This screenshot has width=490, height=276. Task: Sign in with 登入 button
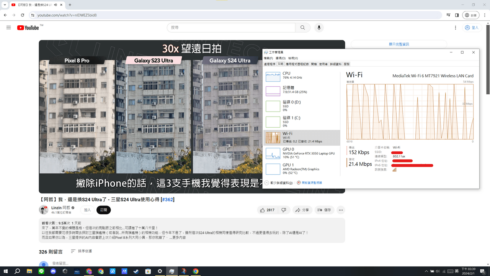pos(472,28)
